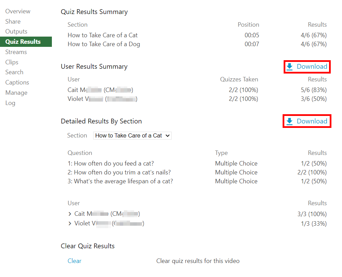Navigate to the Captions section

(17, 82)
